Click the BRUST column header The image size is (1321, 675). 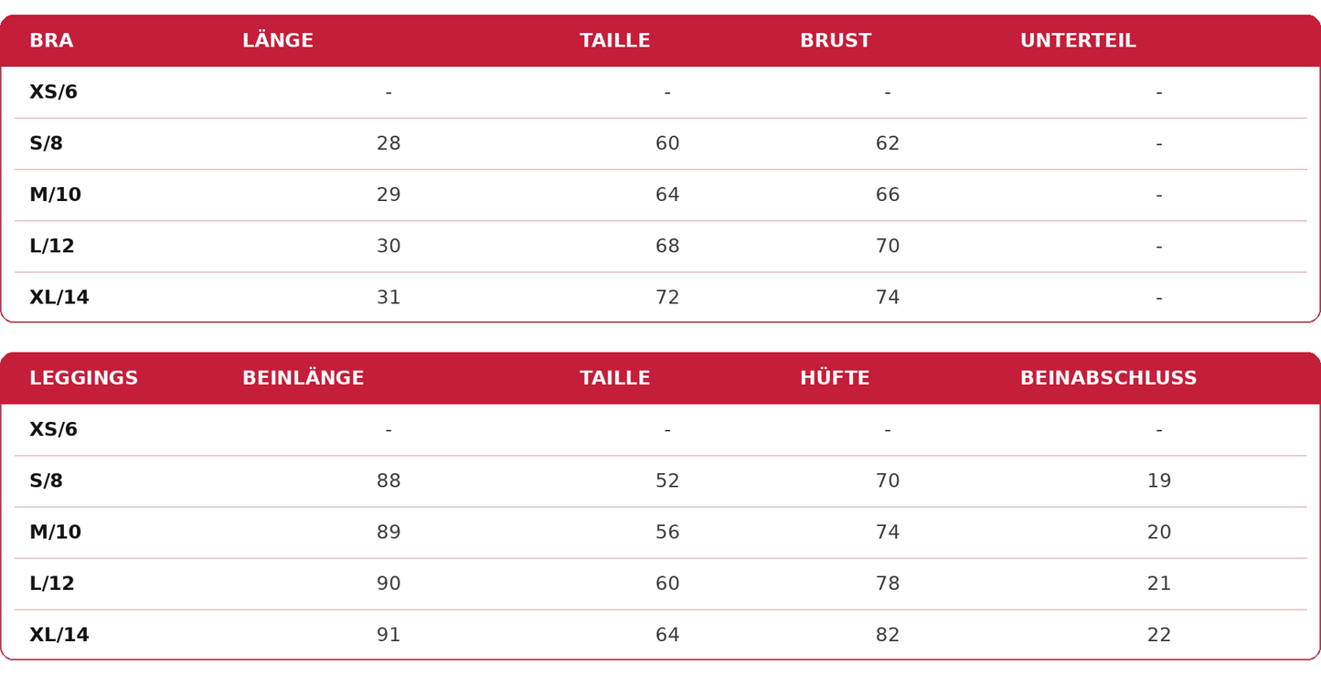836,41
